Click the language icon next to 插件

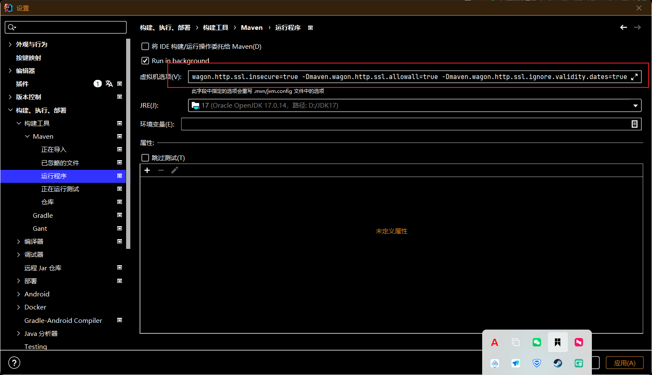pyautogui.click(x=109, y=84)
